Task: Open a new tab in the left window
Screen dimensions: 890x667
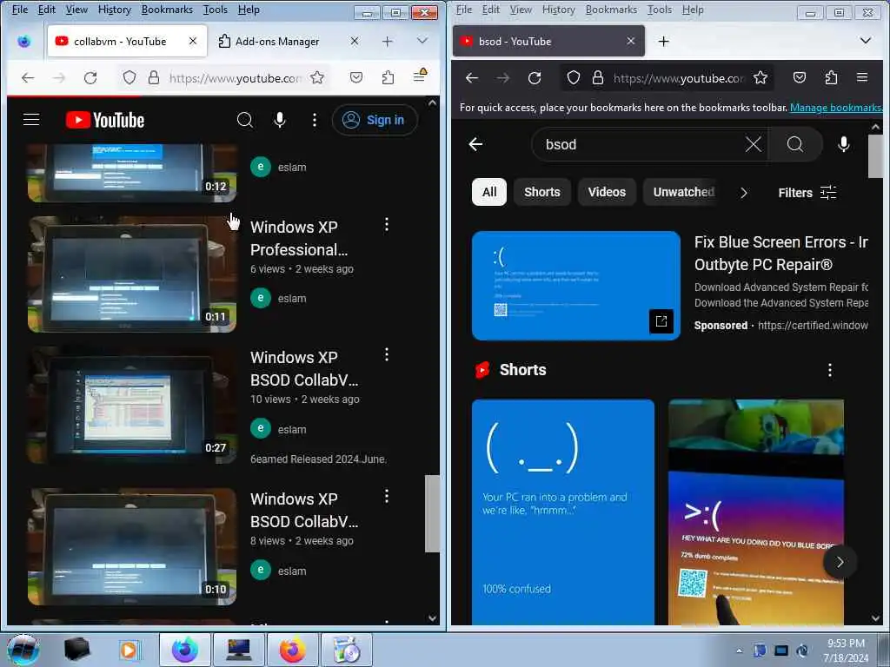Action: pyautogui.click(x=387, y=42)
